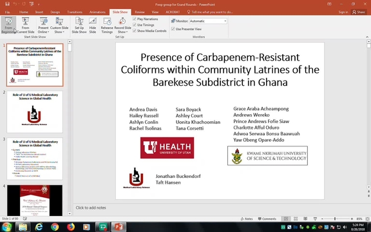Start Rehearse Timings
The image size is (371, 232).
coord(107,25)
